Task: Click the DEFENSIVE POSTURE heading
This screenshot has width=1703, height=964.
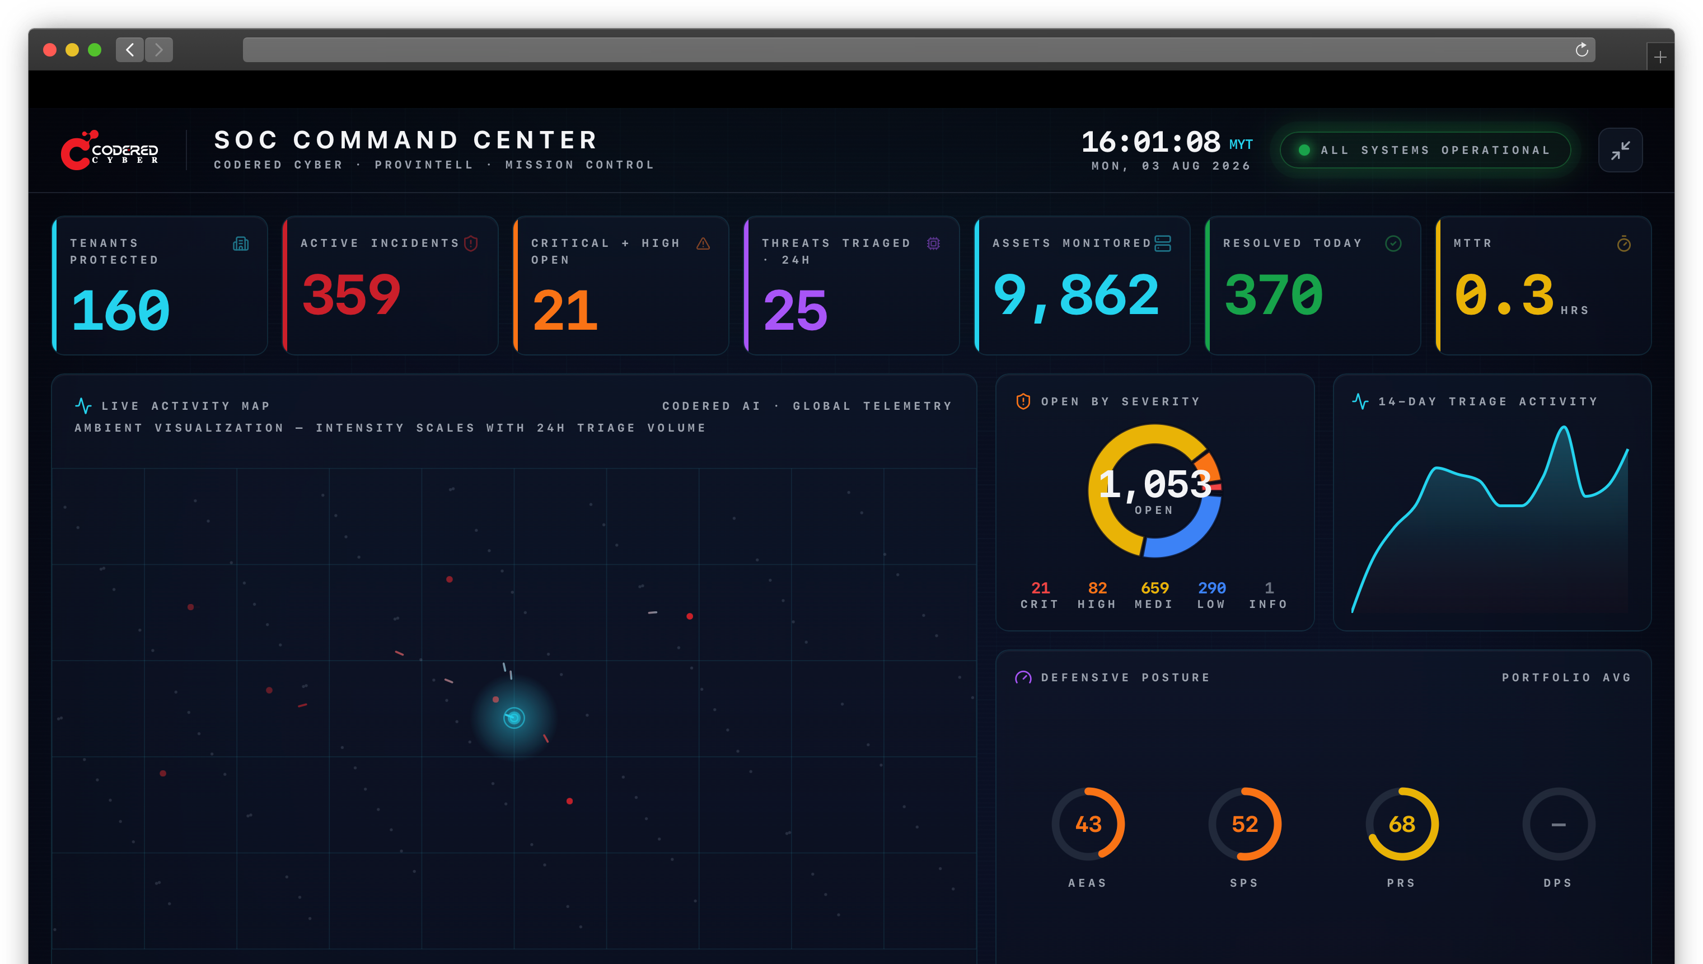Action: [1126, 677]
